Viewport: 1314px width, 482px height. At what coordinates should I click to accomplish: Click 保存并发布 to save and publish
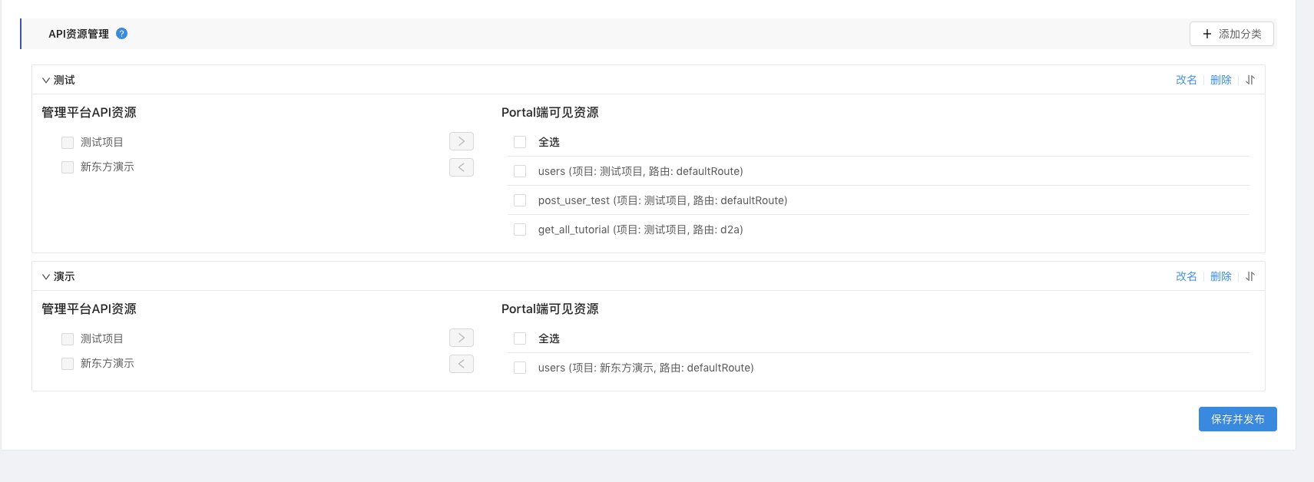[x=1237, y=419]
